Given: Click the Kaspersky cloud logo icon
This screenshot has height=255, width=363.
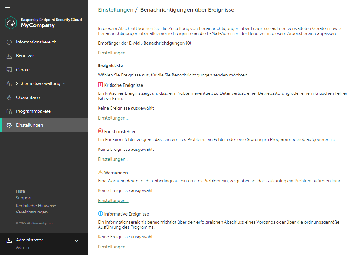Looking at the screenshot, I should [11, 23].
